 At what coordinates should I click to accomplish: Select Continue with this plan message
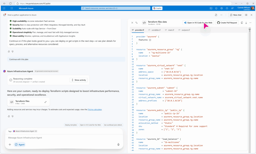click(66, 59)
